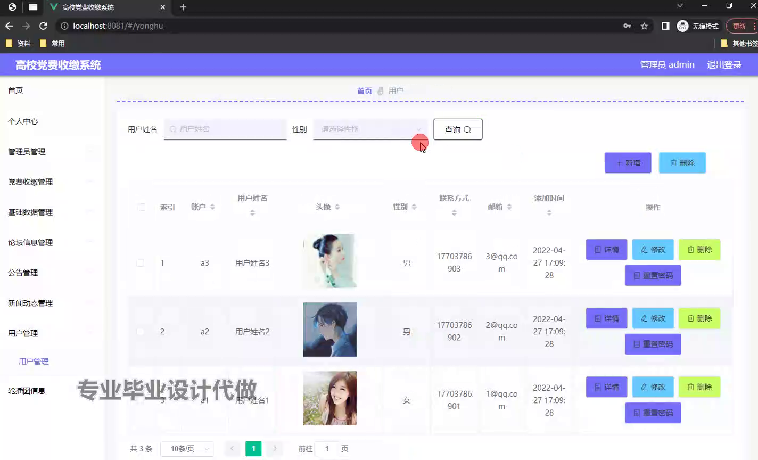Screen dimensions: 758x460
Task: Delete the 1@qq.com user row
Action: coord(699,387)
